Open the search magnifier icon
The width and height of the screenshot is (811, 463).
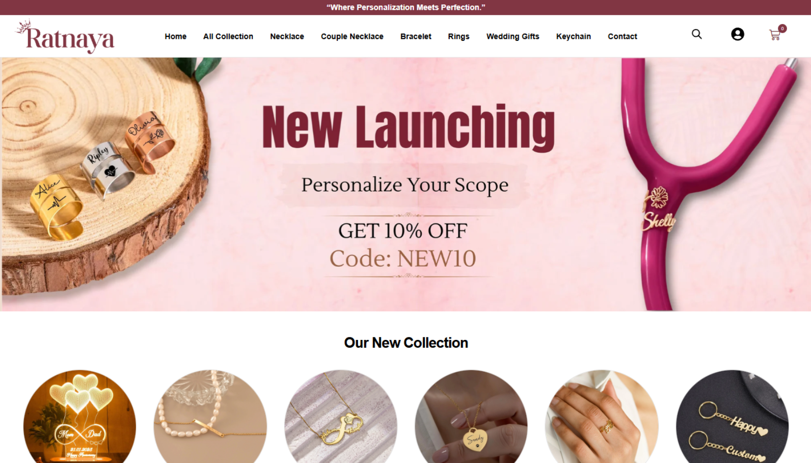point(697,34)
